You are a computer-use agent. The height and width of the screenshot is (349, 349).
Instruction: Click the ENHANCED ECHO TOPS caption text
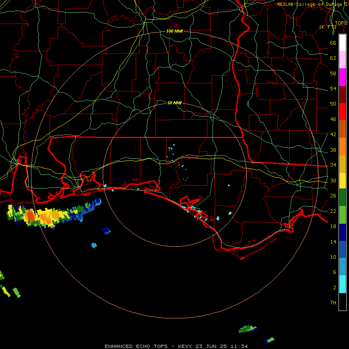[x=136, y=346]
